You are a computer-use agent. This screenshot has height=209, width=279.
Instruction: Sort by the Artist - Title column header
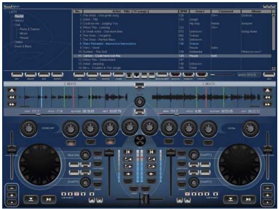point(130,11)
